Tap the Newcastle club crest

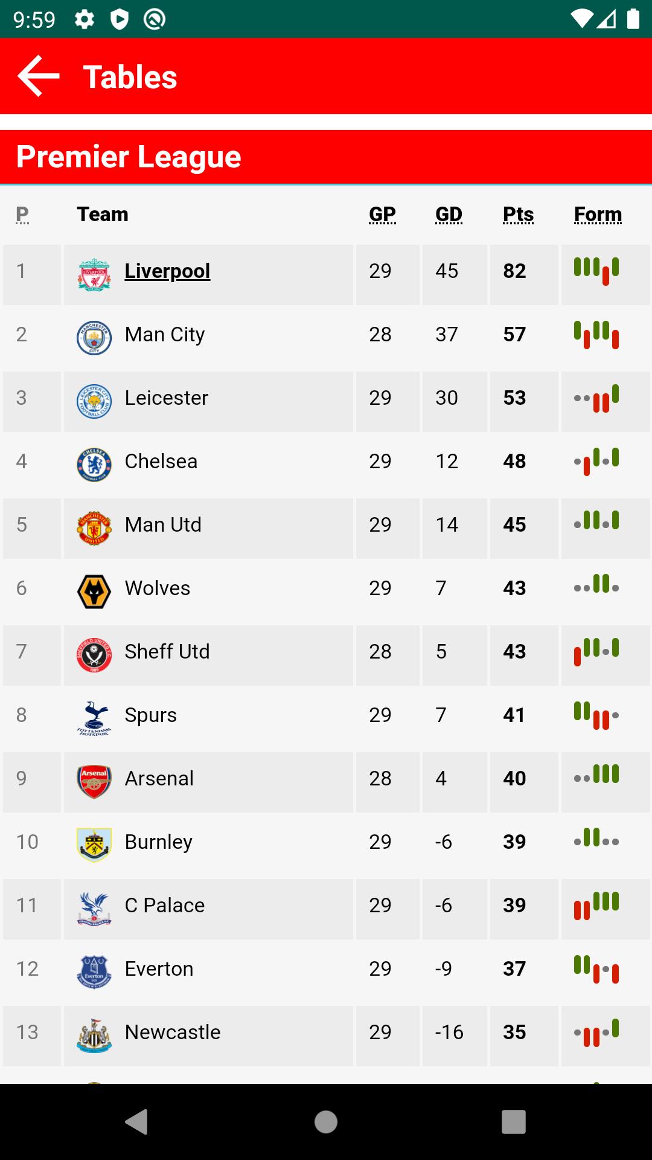[x=94, y=1036]
